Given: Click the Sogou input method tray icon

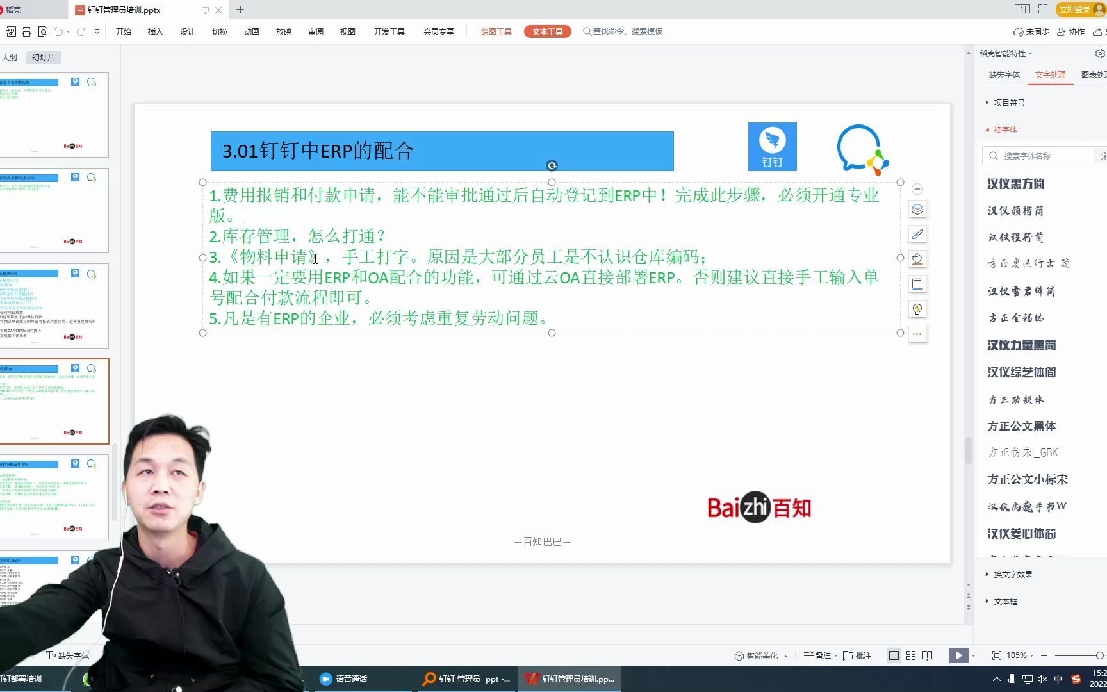Looking at the screenshot, I should click(x=1076, y=679).
